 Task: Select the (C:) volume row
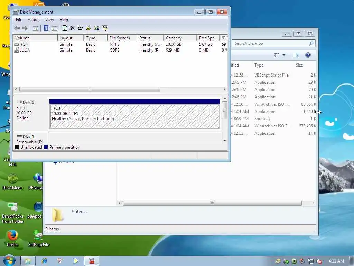[x=120, y=44]
